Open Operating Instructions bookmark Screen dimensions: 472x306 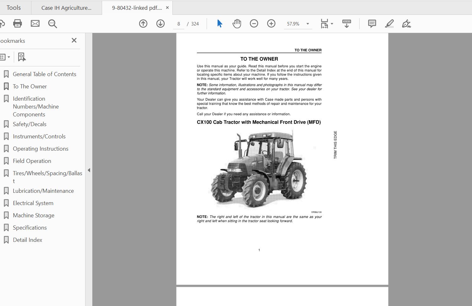click(41, 149)
